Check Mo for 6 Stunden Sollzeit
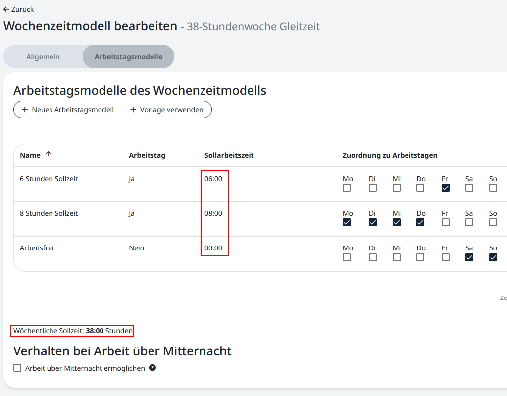507x396 pixels. coord(347,188)
